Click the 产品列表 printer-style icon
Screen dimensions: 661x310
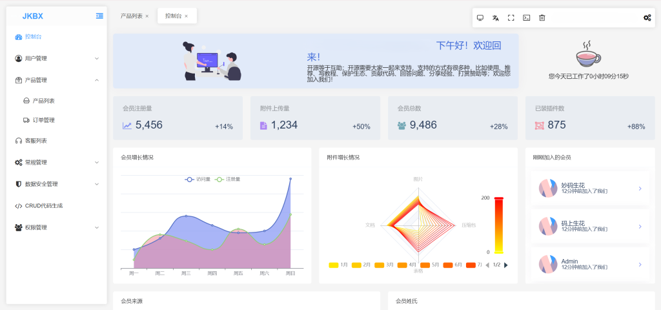tap(26, 101)
